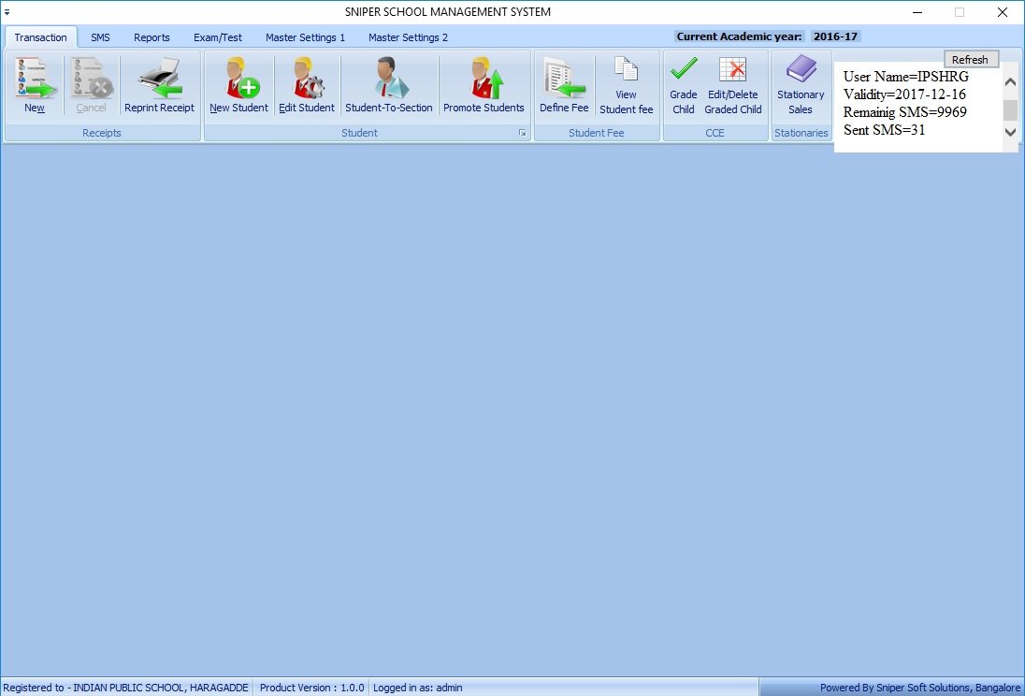Screen dimensions: 1025x696
Task: Click the New Student icon
Action: click(238, 79)
